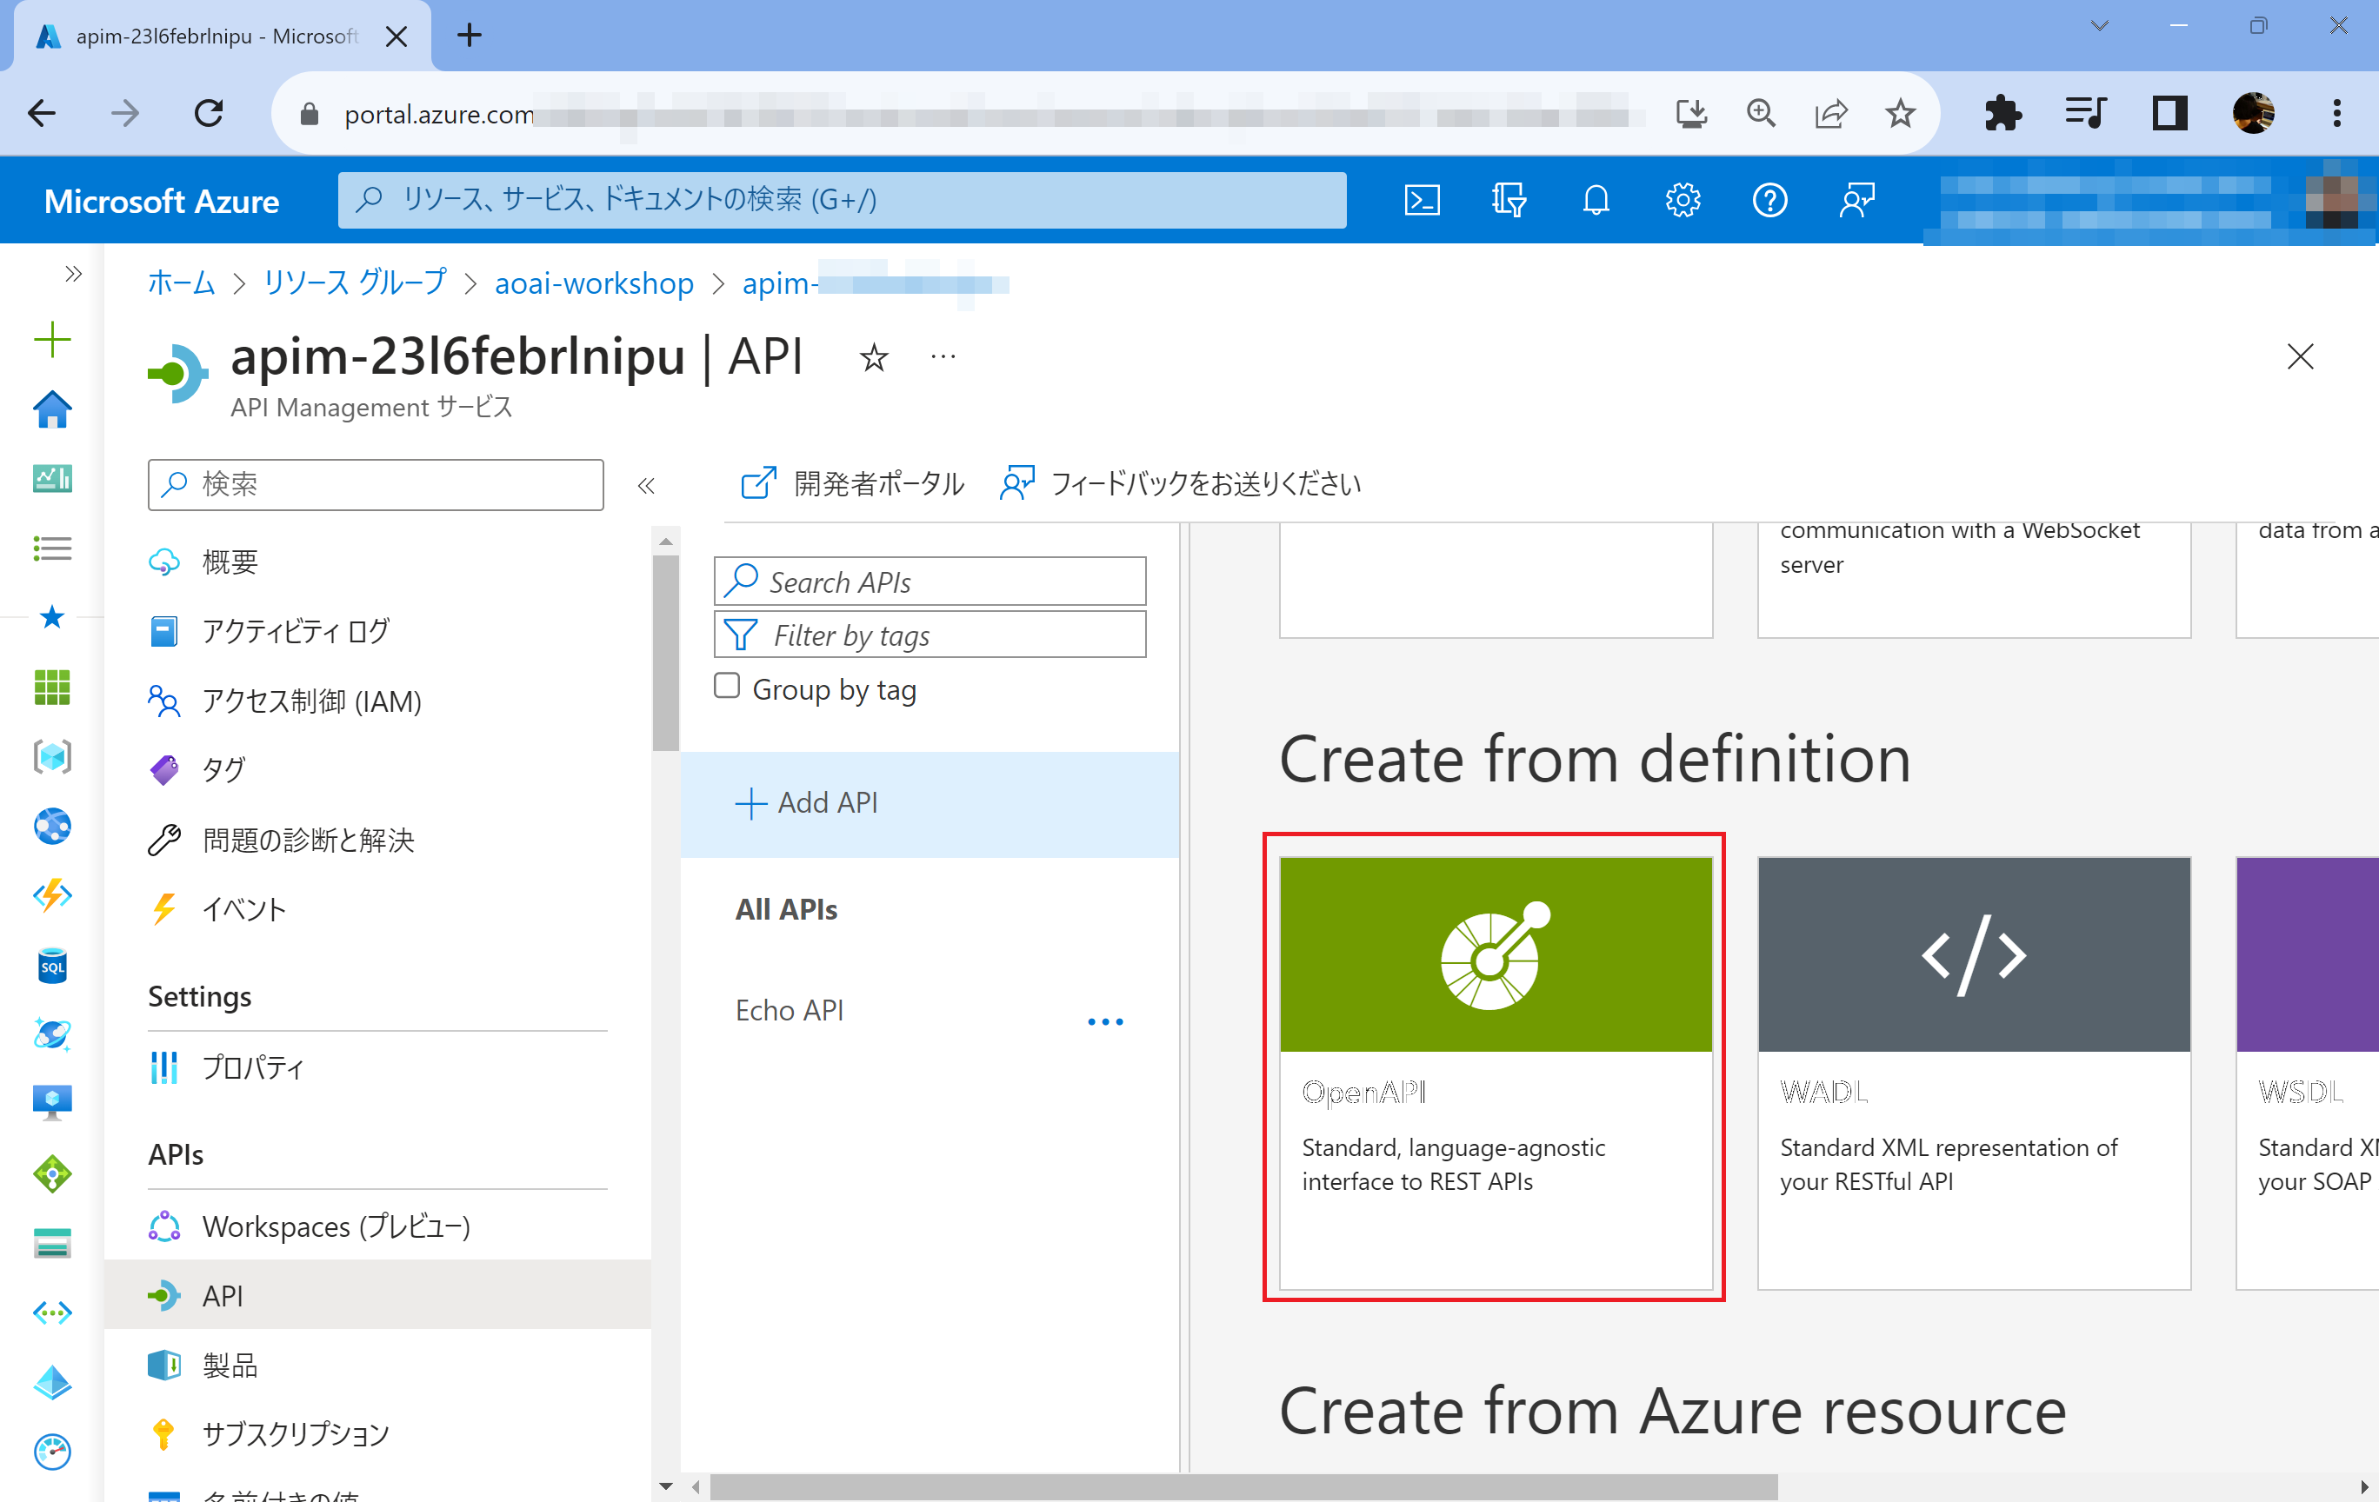Open the ellipsis menu next to Echo API
Viewport: 2379px width, 1502px height.
pyautogui.click(x=1104, y=1021)
